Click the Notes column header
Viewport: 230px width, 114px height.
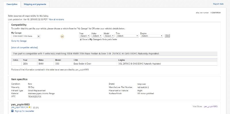click(16, 60)
